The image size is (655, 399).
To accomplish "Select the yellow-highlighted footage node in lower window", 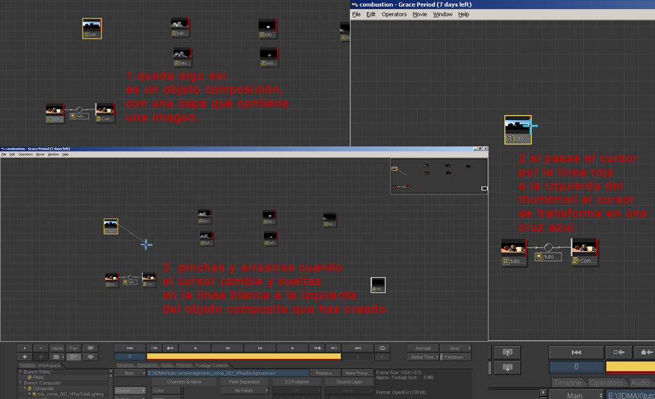I will pos(111,226).
